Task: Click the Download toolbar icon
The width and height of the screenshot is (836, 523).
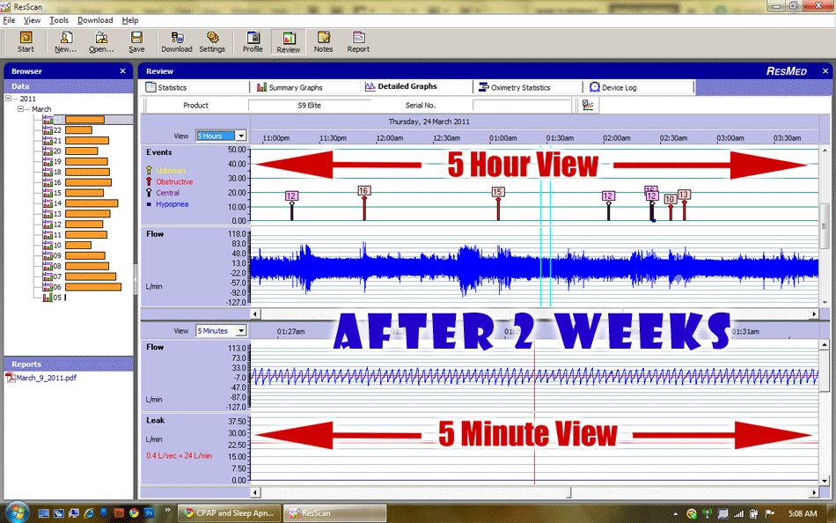Action: [x=176, y=41]
